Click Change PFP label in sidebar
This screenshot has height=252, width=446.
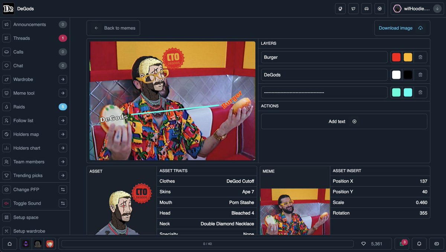[x=26, y=190]
